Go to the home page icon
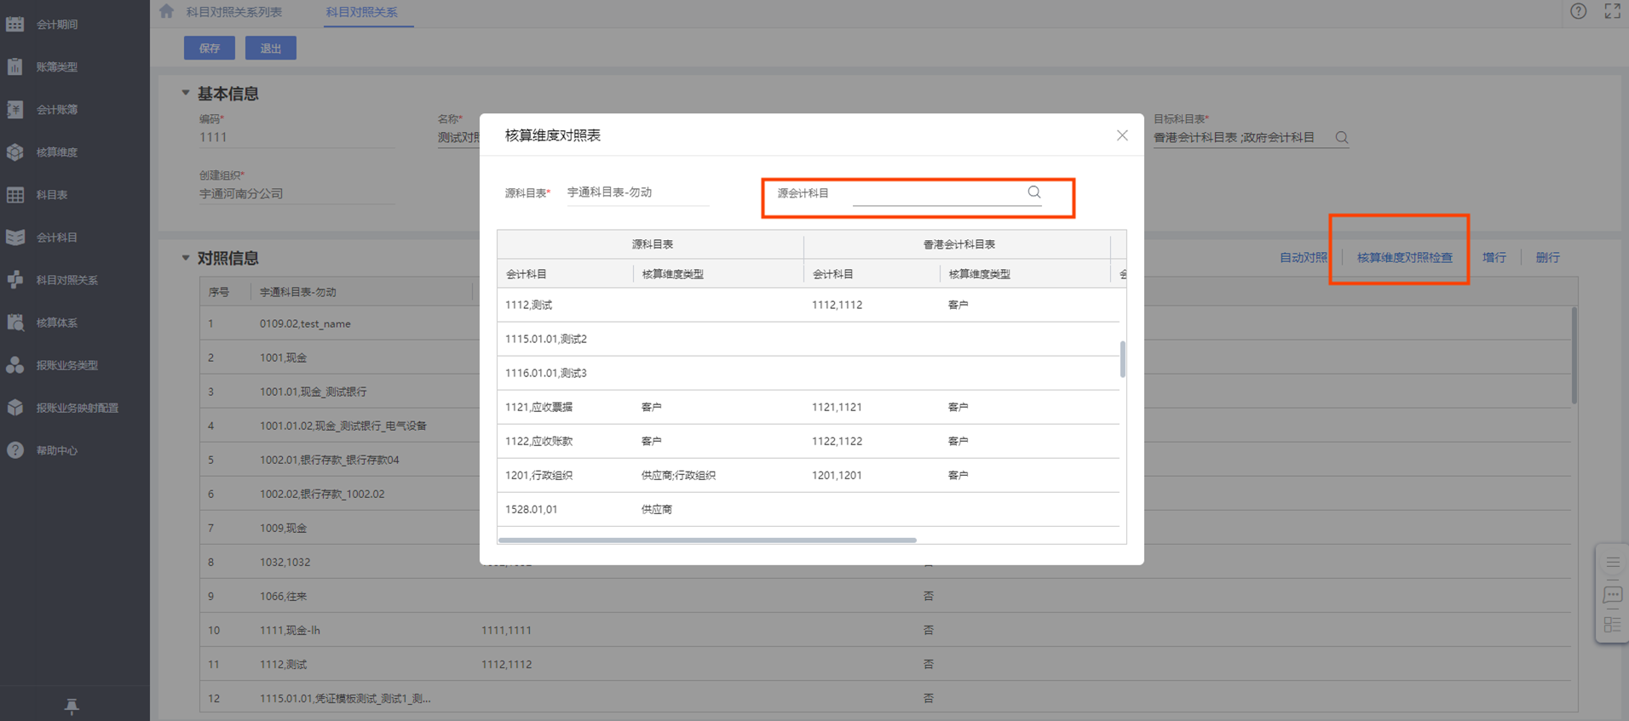The image size is (1629, 721). 166,11
